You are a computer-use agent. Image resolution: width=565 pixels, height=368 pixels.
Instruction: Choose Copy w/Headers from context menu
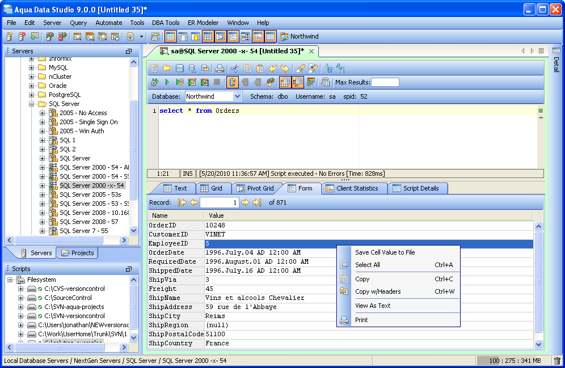coord(378,291)
